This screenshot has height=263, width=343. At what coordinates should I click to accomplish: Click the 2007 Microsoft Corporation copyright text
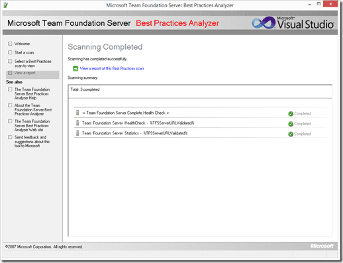44,246
